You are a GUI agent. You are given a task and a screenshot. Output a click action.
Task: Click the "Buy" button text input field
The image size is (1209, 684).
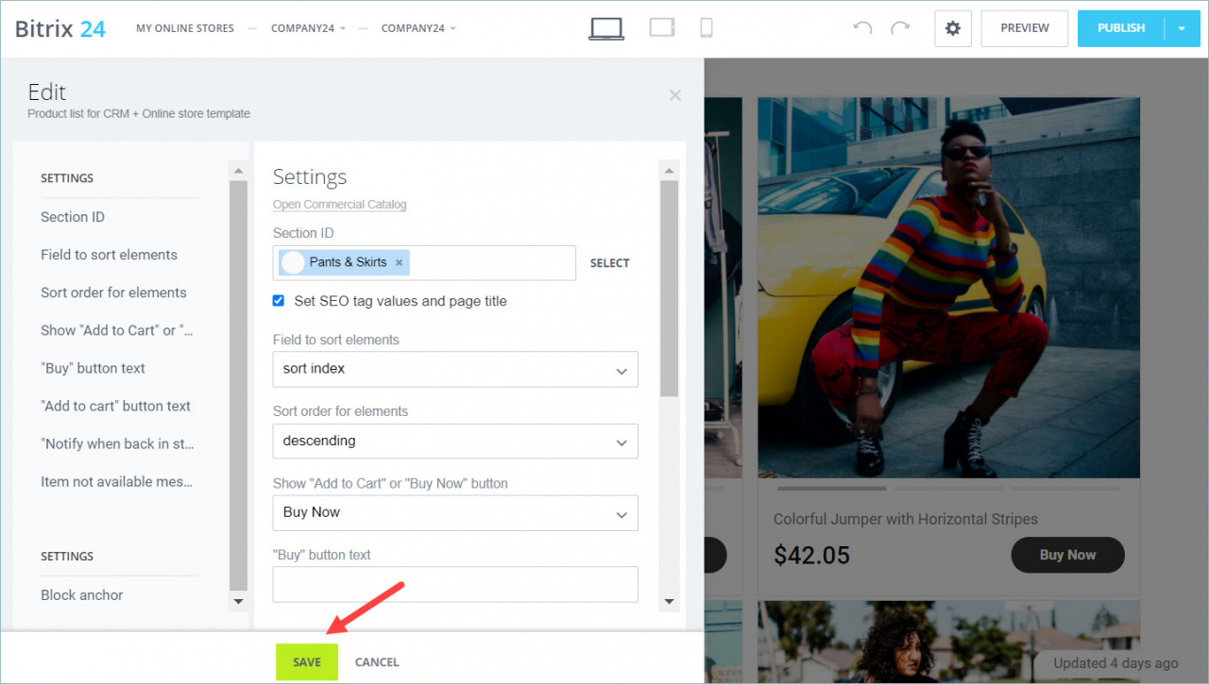click(x=455, y=584)
